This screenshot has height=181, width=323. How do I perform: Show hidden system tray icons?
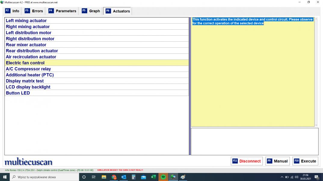tap(282, 177)
